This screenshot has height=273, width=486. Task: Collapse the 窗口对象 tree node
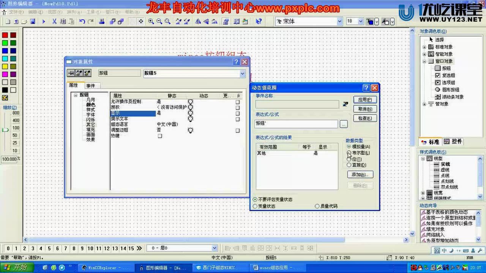click(424, 61)
